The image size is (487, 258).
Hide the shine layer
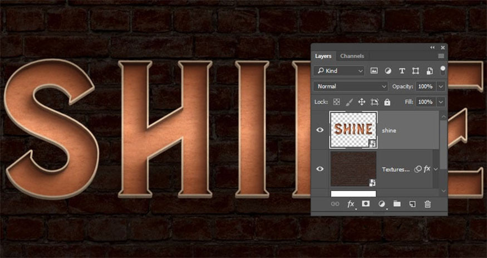(320, 130)
